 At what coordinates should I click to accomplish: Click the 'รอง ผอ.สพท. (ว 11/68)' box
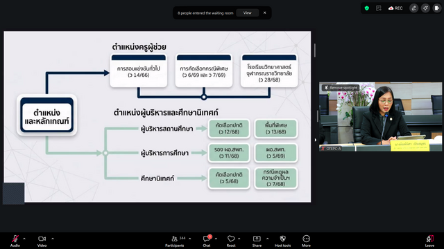(x=229, y=153)
